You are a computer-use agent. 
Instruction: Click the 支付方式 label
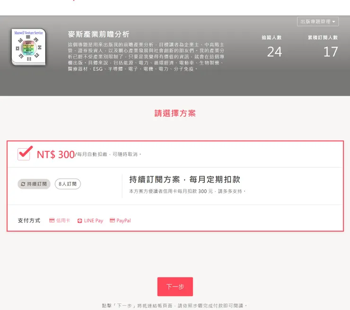[x=29, y=220]
